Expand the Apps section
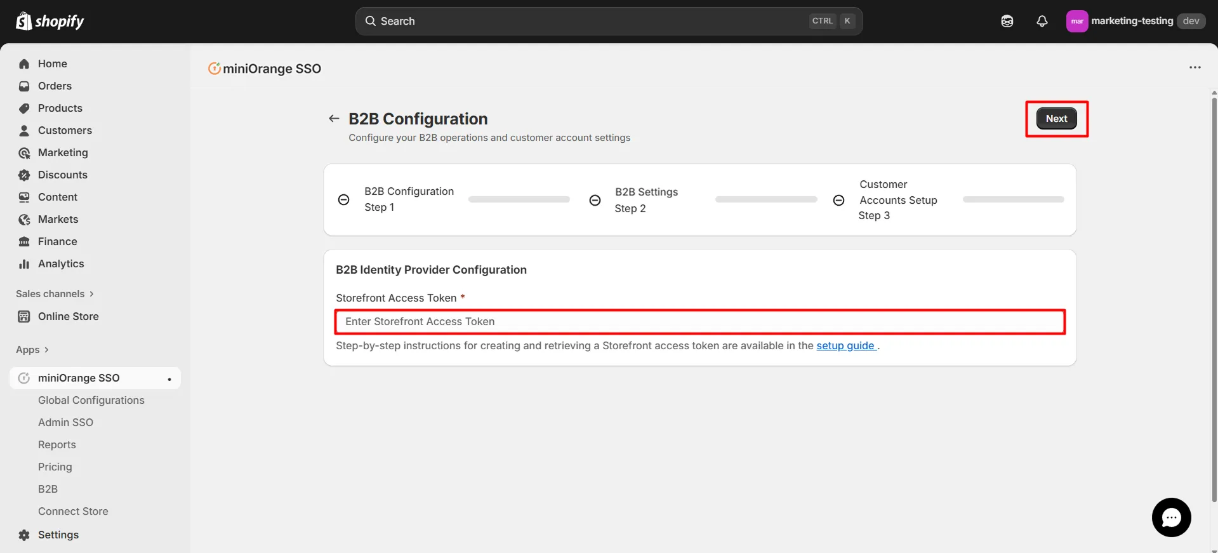This screenshot has width=1218, height=553. pyautogui.click(x=32, y=349)
